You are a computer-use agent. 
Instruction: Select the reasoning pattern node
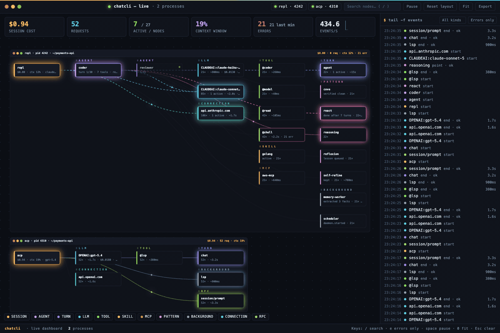point(343,135)
